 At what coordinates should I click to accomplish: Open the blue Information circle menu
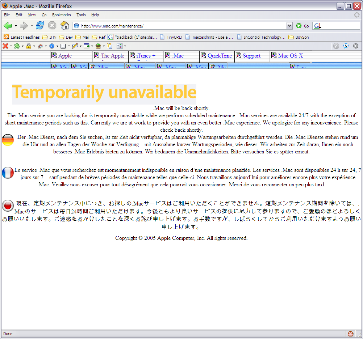pos(52,46)
